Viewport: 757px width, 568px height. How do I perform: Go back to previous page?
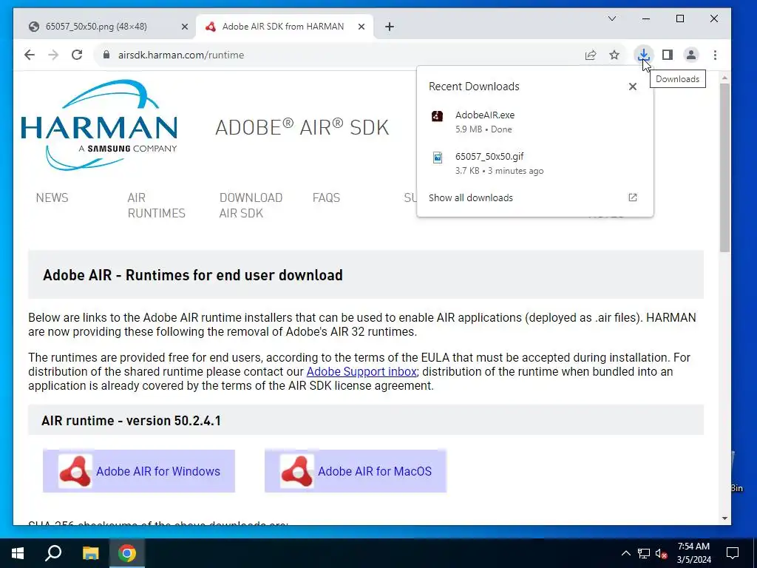coord(30,55)
